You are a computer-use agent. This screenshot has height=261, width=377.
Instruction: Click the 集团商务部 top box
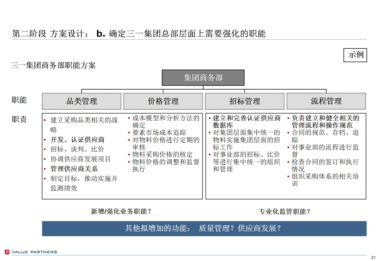(203, 77)
